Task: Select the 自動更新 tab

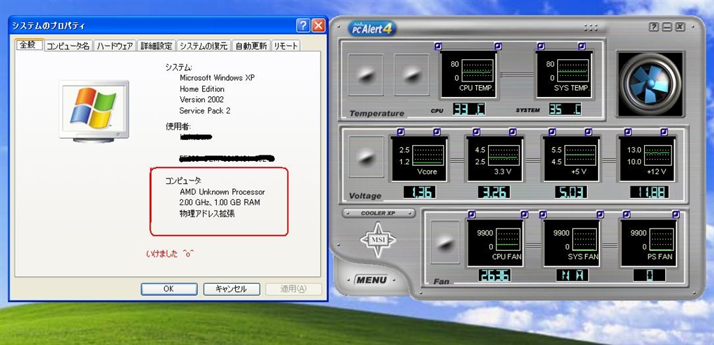Action: pos(251,46)
